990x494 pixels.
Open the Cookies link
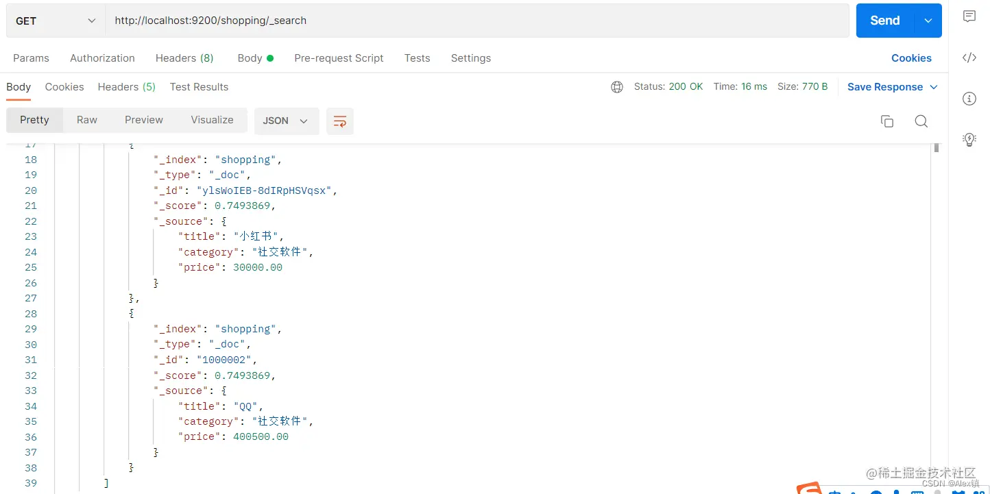[911, 58]
